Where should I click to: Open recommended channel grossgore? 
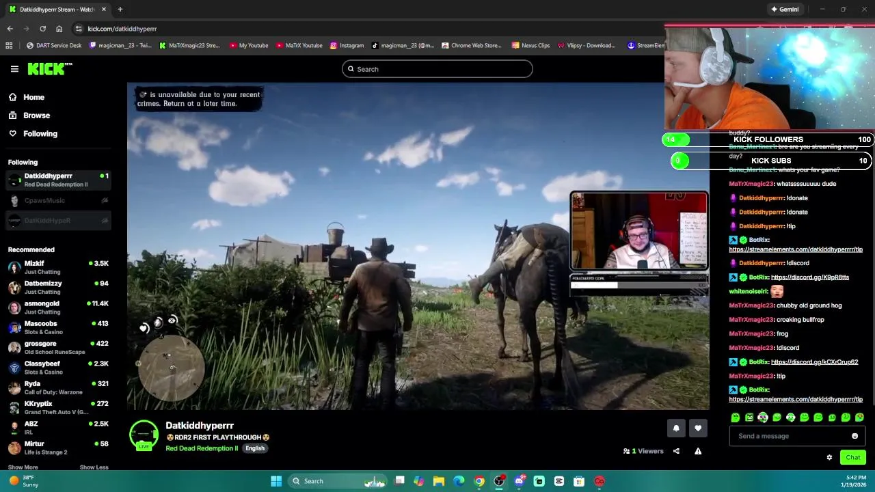[58, 347]
